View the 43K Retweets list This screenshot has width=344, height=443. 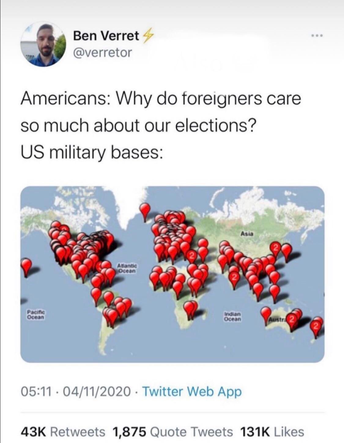63,432
